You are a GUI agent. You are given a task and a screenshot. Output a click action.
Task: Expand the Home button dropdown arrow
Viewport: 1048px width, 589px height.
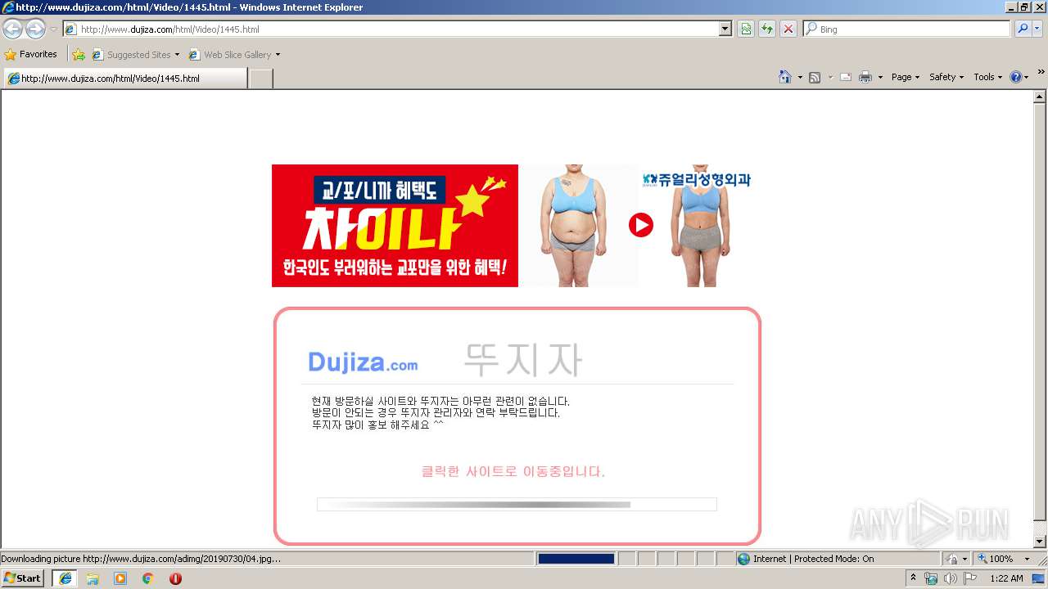point(800,77)
